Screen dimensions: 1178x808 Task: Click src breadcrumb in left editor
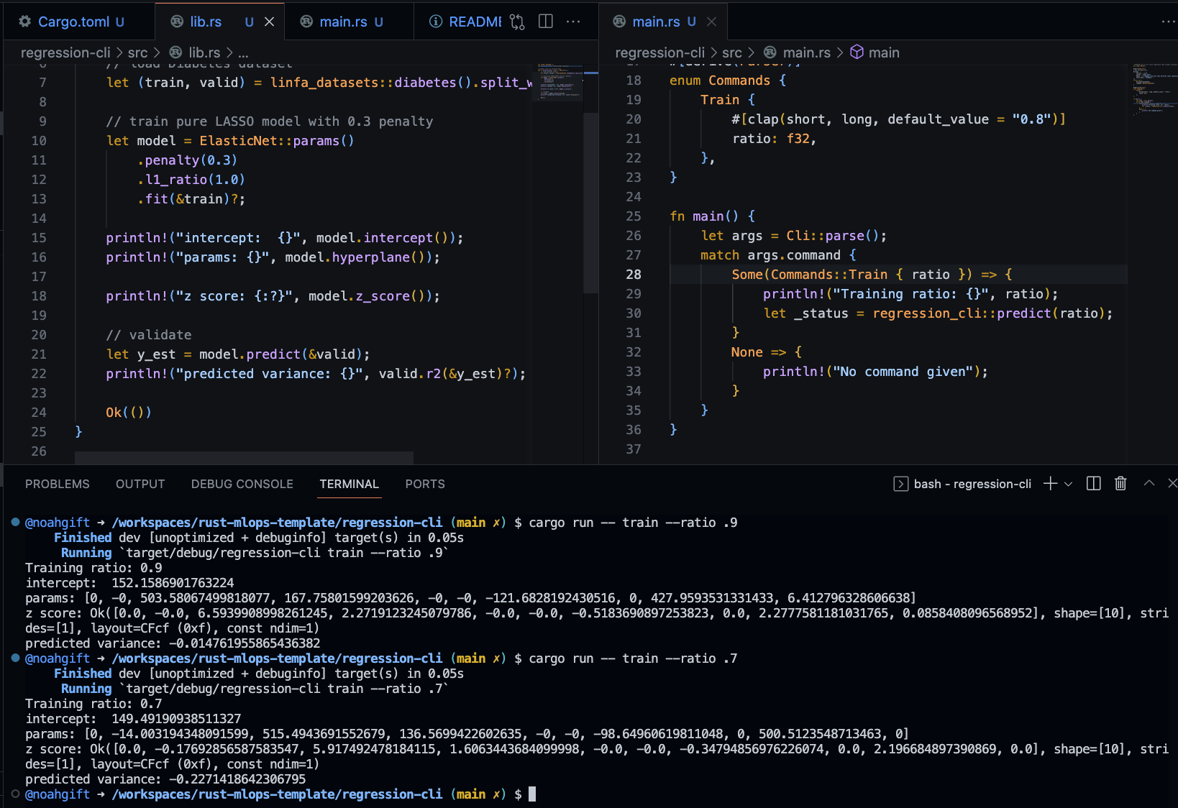pyautogui.click(x=137, y=52)
